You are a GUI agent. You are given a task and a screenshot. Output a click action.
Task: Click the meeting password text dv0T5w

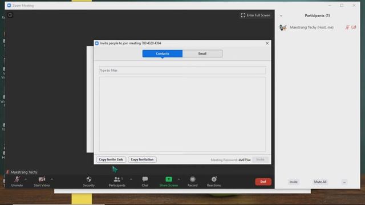tap(245, 160)
